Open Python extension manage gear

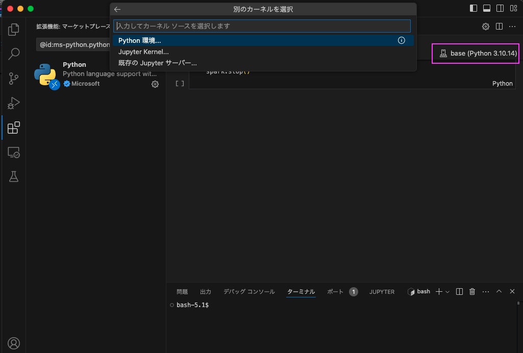[155, 84]
